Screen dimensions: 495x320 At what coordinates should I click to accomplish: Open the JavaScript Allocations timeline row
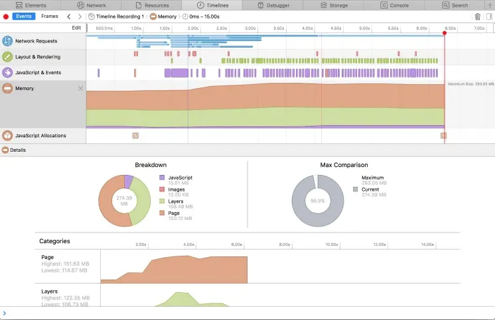tap(43, 136)
